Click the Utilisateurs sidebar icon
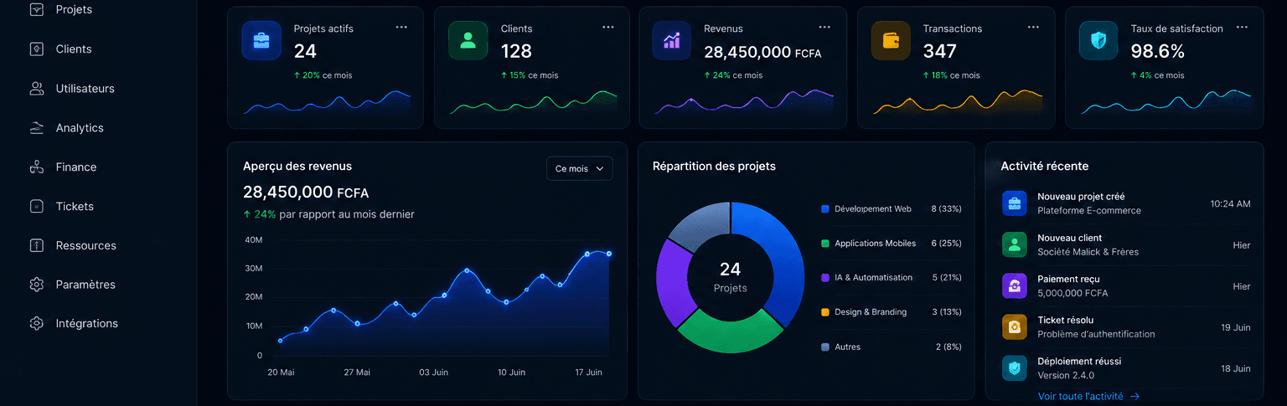Image resolution: width=1287 pixels, height=406 pixels. click(36, 88)
